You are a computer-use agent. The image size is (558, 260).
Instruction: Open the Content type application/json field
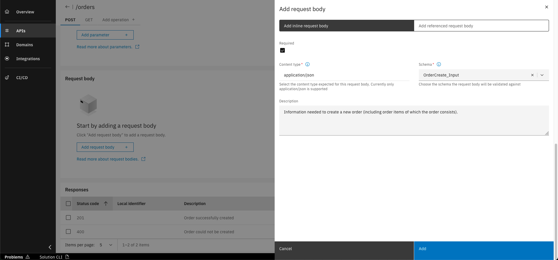[344, 75]
